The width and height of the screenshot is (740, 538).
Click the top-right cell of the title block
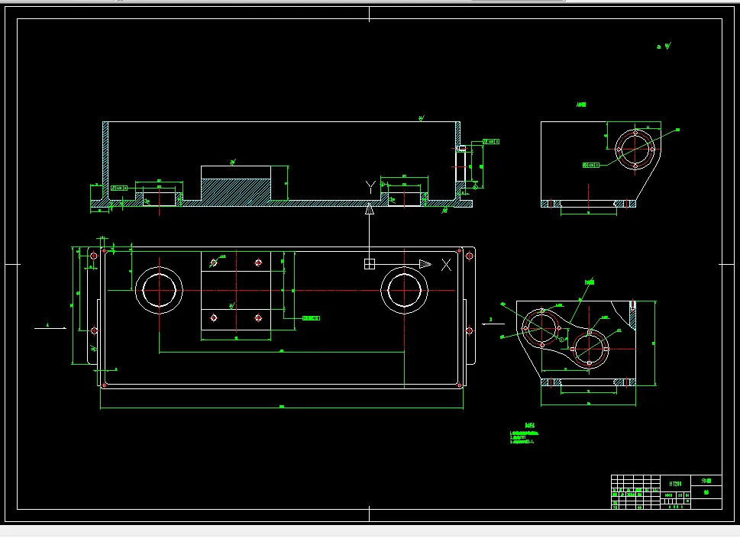706,481
